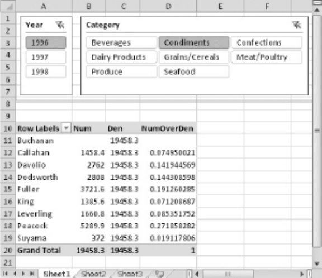Click previous sheet navigation arrow

15,274
